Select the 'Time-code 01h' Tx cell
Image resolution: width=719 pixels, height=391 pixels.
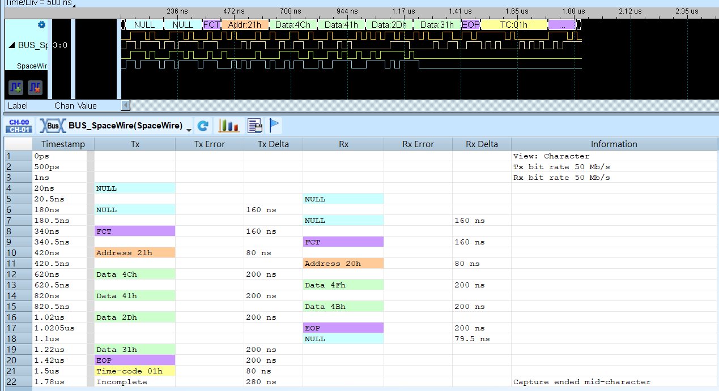click(x=135, y=371)
